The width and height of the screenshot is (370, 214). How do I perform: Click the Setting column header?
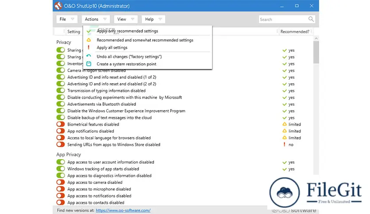pyautogui.click(x=73, y=31)
